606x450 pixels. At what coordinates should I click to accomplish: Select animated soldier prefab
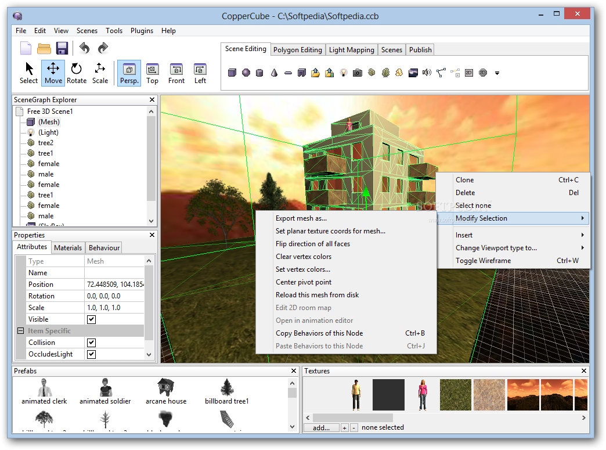click(105, 391)
